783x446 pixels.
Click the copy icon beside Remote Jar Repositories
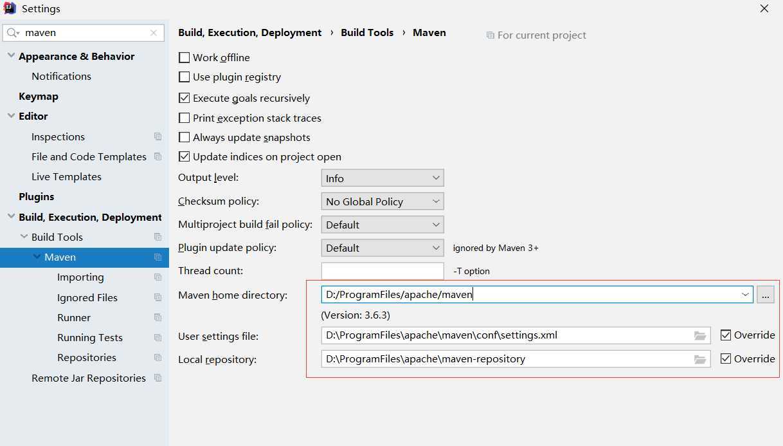(x=157, y=378)
